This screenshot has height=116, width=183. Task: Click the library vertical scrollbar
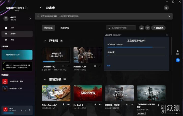click(x=171, y=46)
